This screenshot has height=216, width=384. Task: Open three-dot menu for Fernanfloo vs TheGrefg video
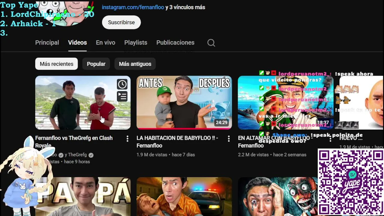point(127,139)
